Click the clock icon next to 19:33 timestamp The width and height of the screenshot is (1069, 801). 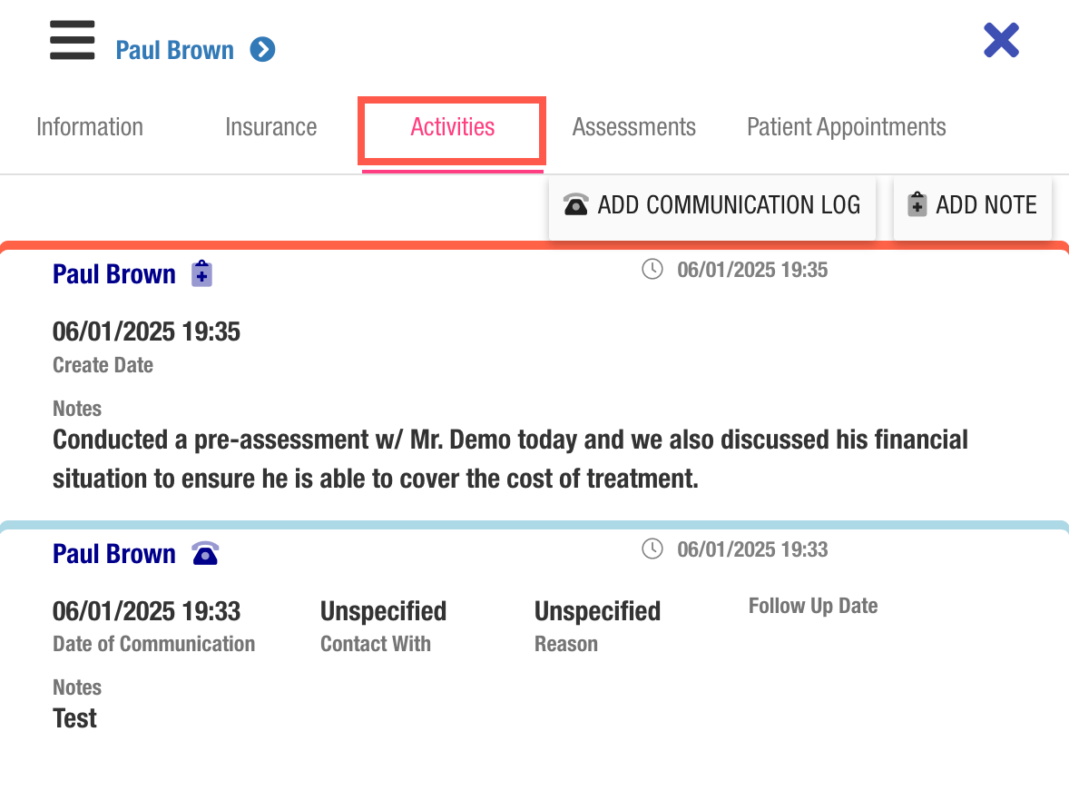(652, 549)
